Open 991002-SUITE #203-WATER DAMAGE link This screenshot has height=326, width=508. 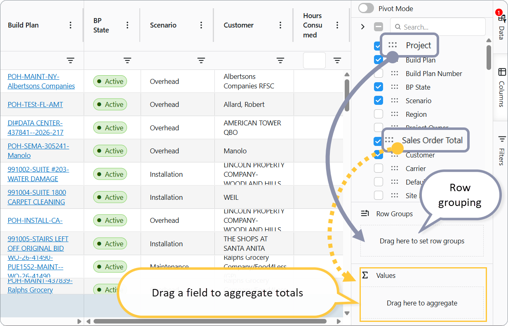[38, 174]
